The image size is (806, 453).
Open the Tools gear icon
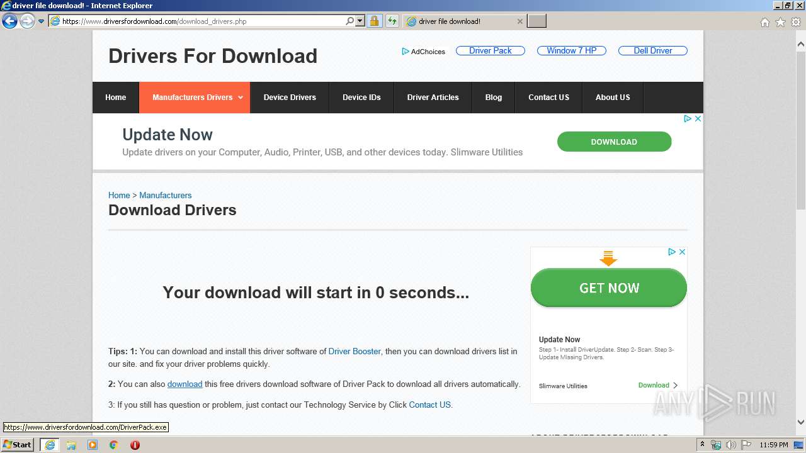click(x=796, y=22)
